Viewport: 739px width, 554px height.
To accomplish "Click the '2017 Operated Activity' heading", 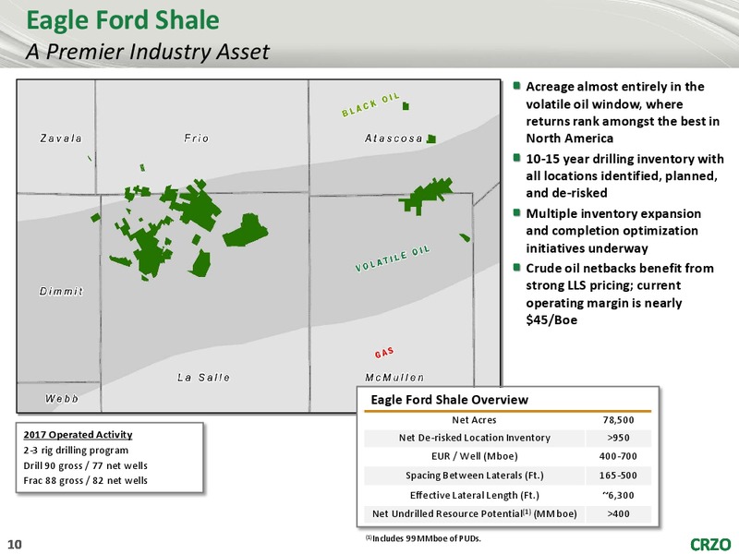I will click(78, 434).
